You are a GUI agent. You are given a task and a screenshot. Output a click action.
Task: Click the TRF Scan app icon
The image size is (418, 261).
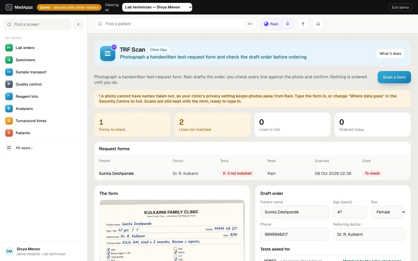[108, 53]
